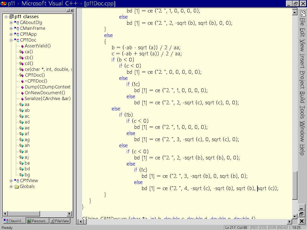Click the CMainFrame class icon
The width and height of the screenshot is (307, 230).
click(17, 28)
